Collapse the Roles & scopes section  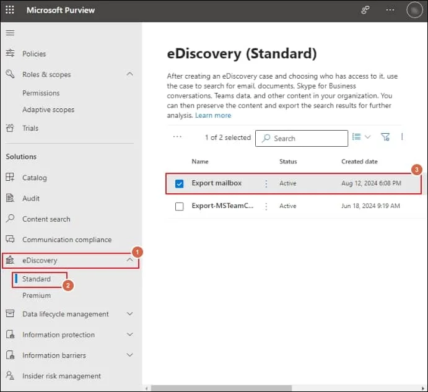tap(130, 74)
